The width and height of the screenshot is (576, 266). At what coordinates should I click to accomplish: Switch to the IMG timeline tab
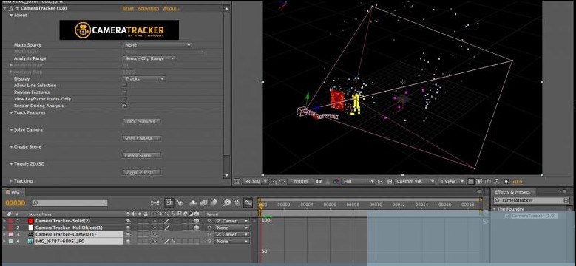(x=15, y=192)
